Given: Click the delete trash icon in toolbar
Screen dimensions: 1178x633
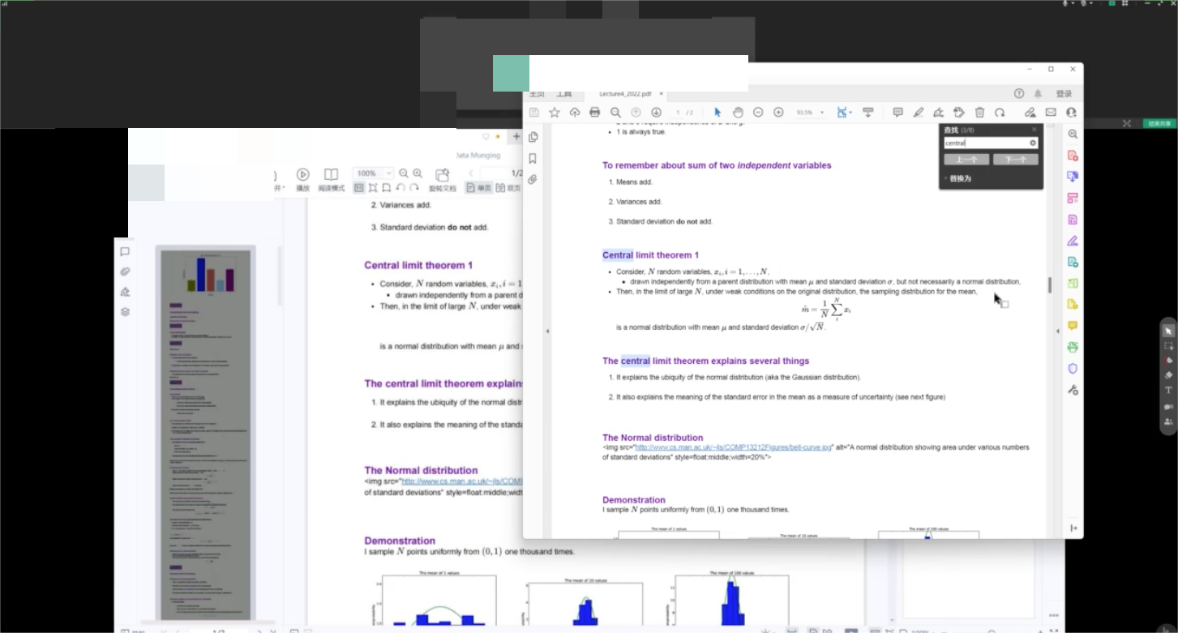Looking at the screenshot, I should click(x=979, y=113).
